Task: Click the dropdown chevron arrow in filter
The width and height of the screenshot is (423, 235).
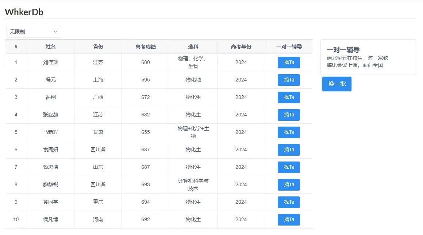Action: tap(55, 32)
